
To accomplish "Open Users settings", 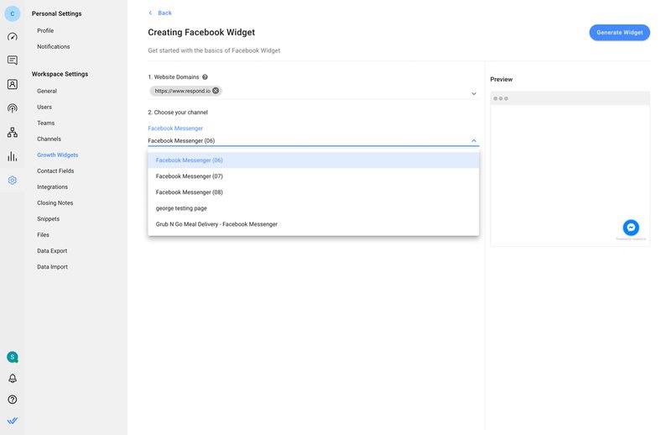I will (x=44, y=107).
